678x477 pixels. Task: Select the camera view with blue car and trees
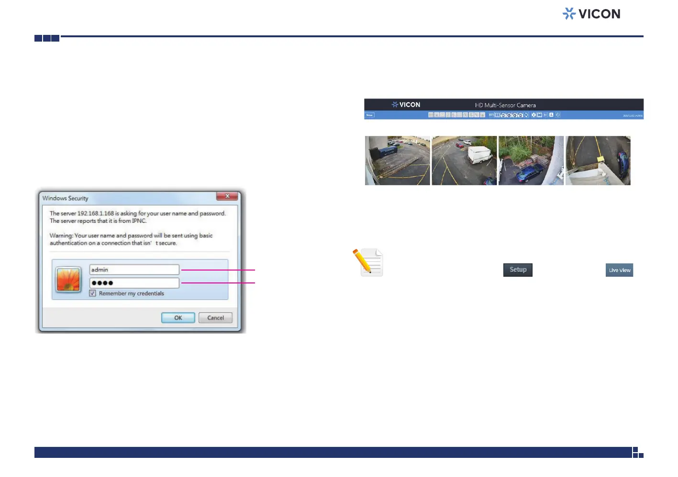pos(531,161)
